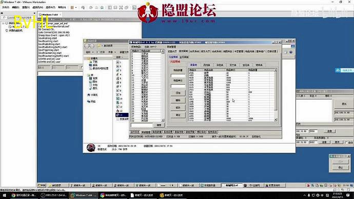Open the dropdown arrow next to pause icon

click(x=76, y=8)
